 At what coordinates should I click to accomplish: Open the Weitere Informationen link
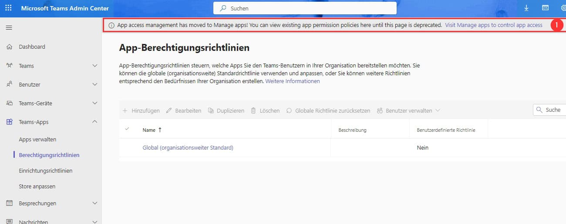coord(293,81)
